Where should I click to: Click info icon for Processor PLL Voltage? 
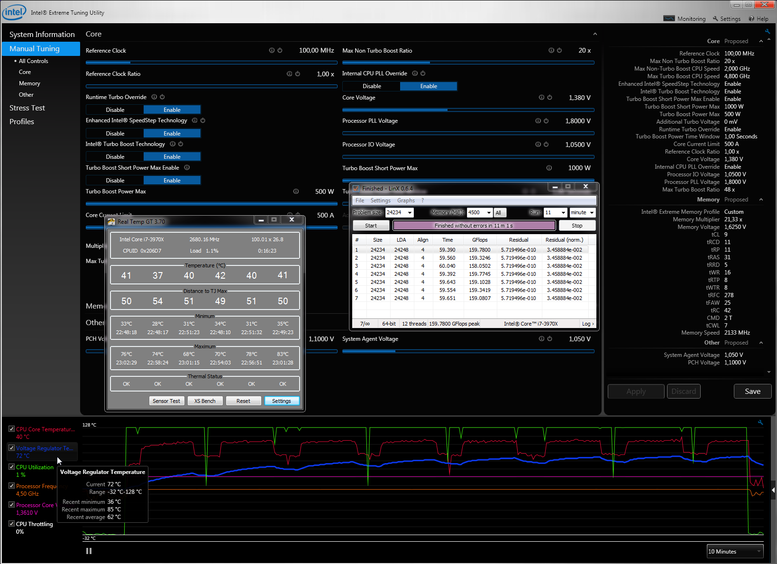[x=538, y=121]
